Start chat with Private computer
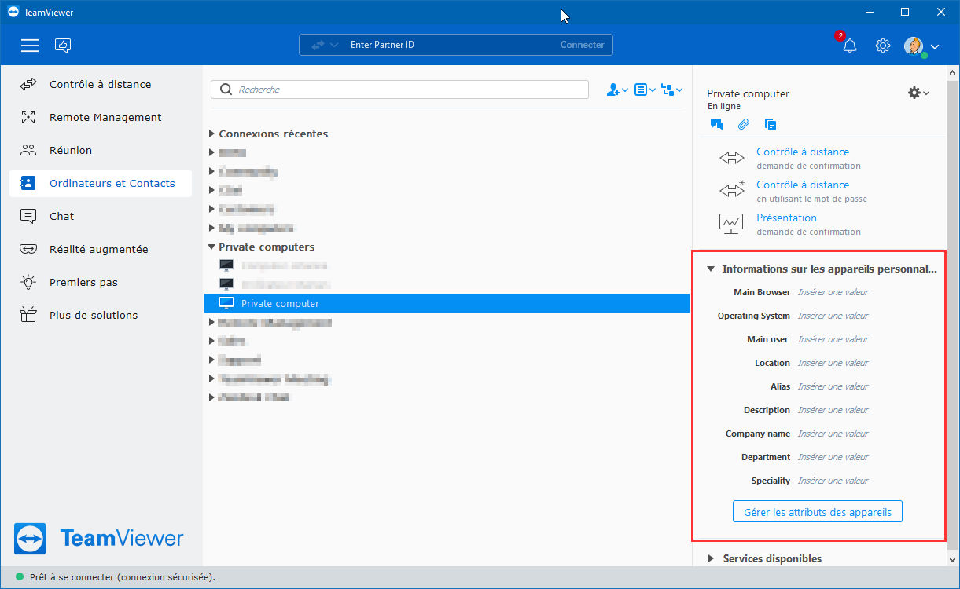The height and width of the screenshot is (589, 960). pos(716,124)
